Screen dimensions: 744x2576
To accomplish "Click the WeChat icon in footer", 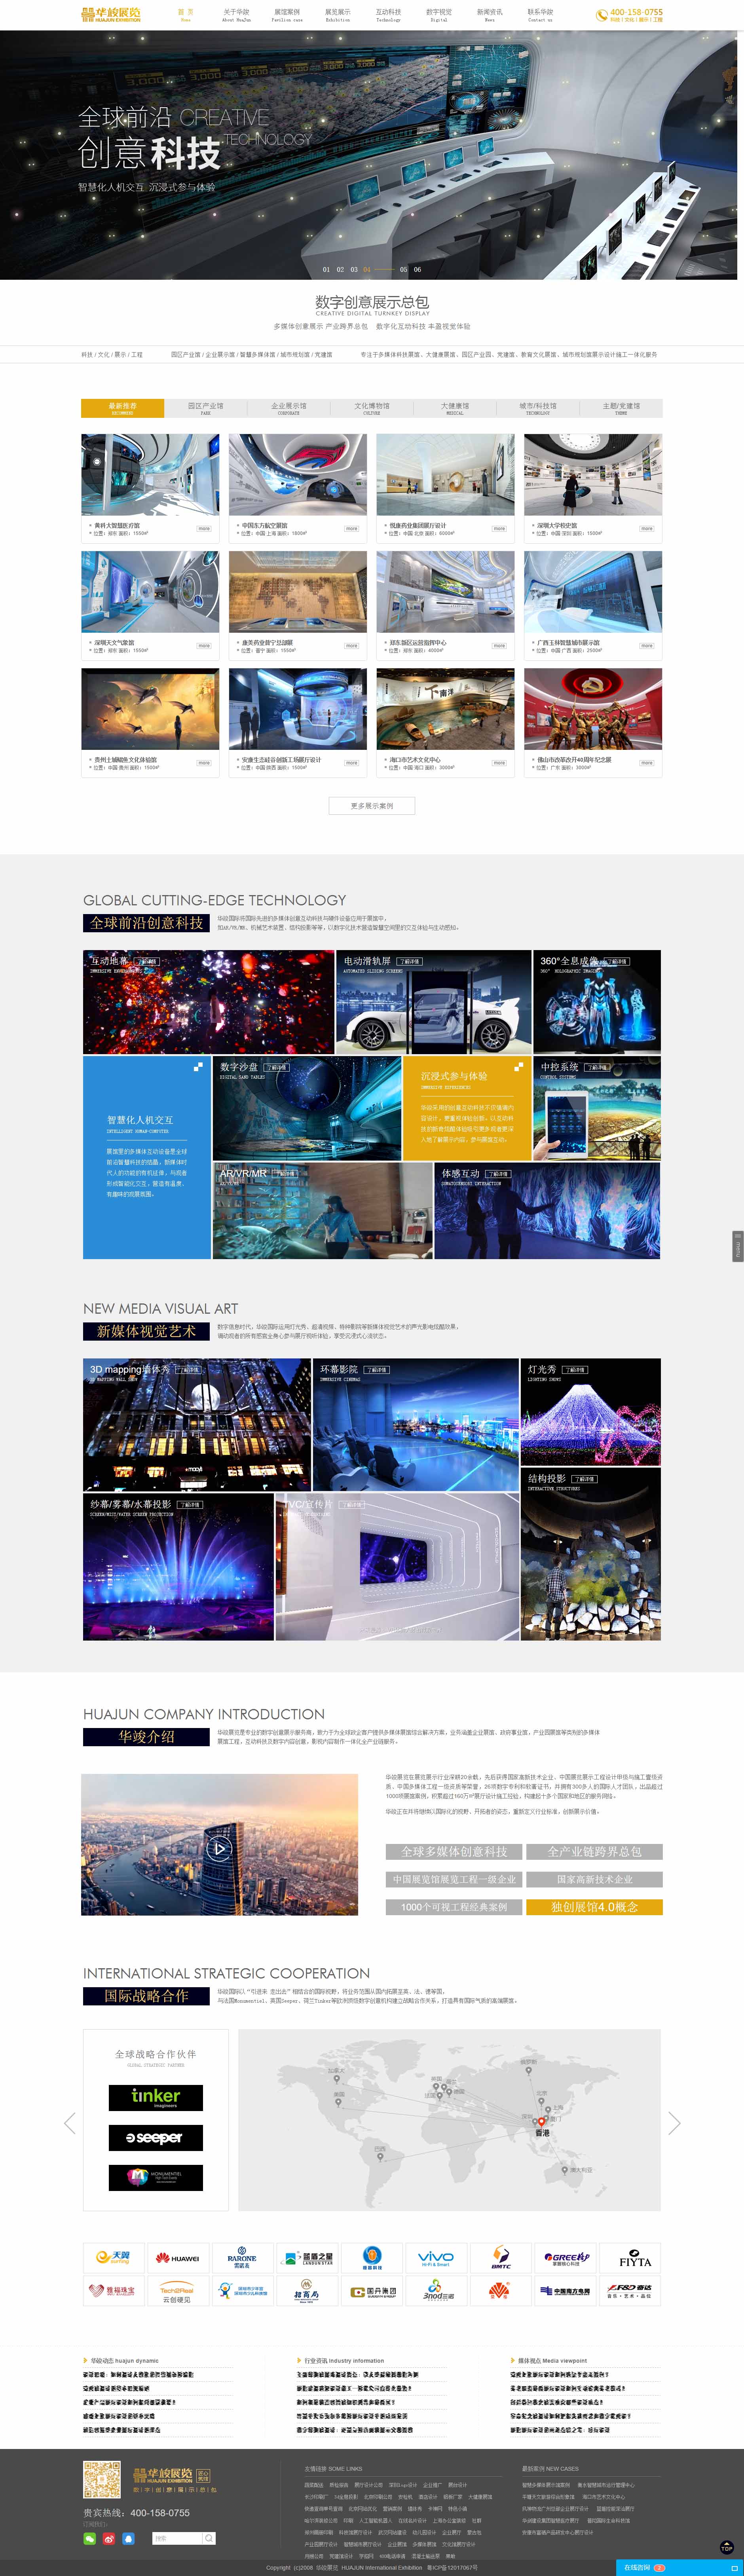I will tap(90, 2538).
